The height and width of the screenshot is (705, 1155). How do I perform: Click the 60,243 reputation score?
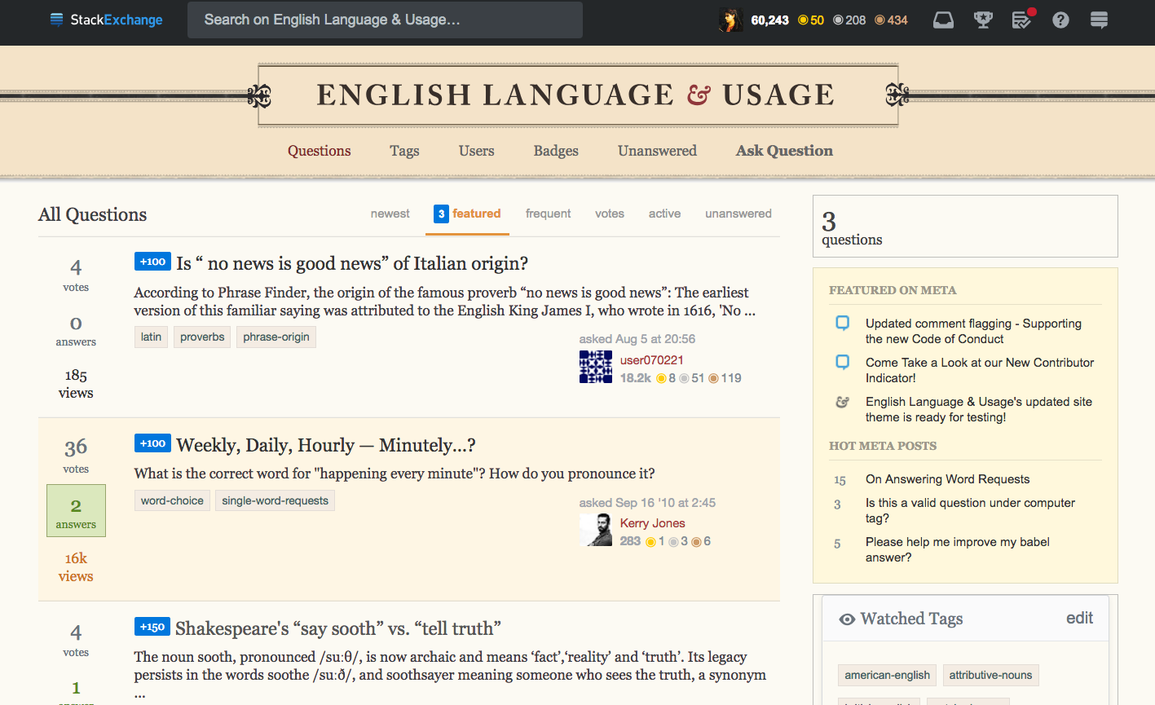pos(769,20)
